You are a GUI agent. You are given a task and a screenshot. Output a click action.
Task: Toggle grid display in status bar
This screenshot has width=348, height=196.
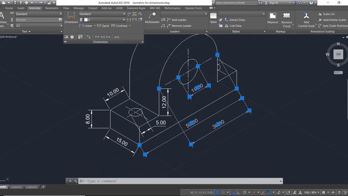point(217,192)
